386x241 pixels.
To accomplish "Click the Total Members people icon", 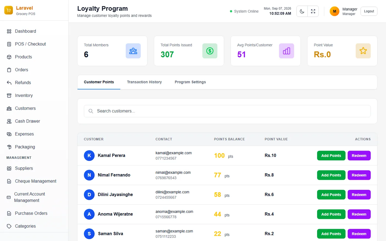I will (x=133, y=51).
